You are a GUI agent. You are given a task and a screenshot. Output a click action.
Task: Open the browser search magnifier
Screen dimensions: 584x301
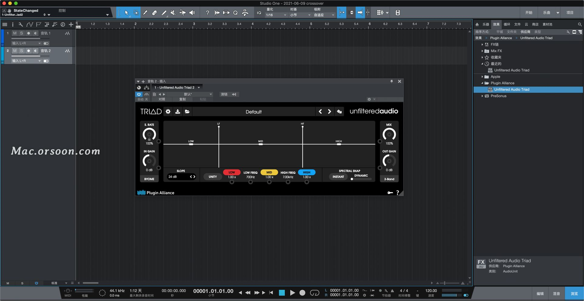580,24
